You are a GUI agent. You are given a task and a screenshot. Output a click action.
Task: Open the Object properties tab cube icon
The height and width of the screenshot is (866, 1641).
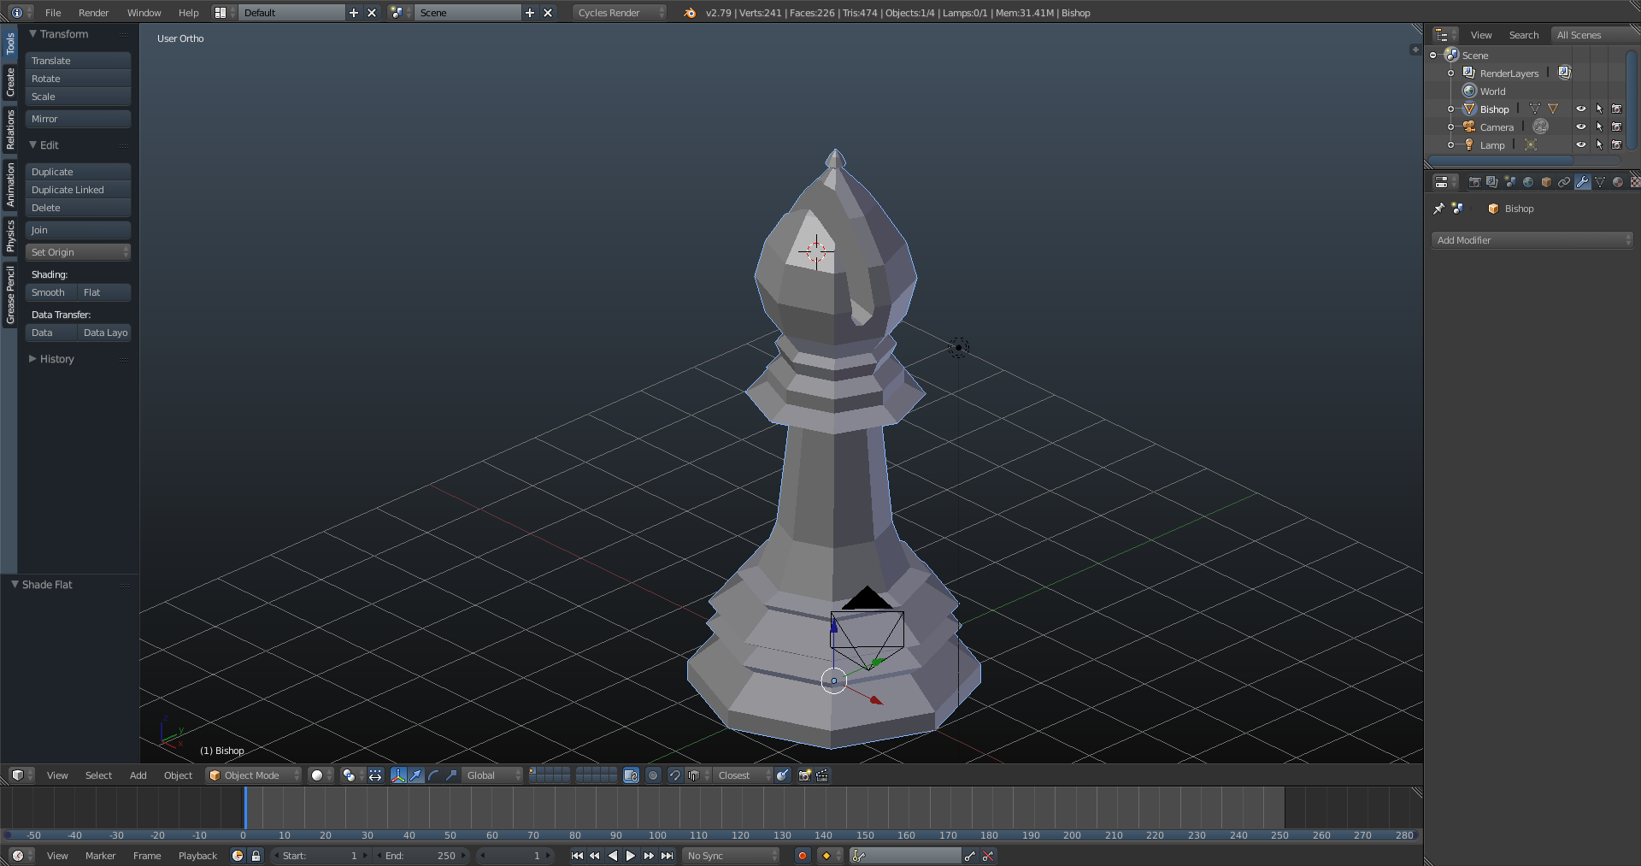pyautogui.click(x=1546, y=182)
